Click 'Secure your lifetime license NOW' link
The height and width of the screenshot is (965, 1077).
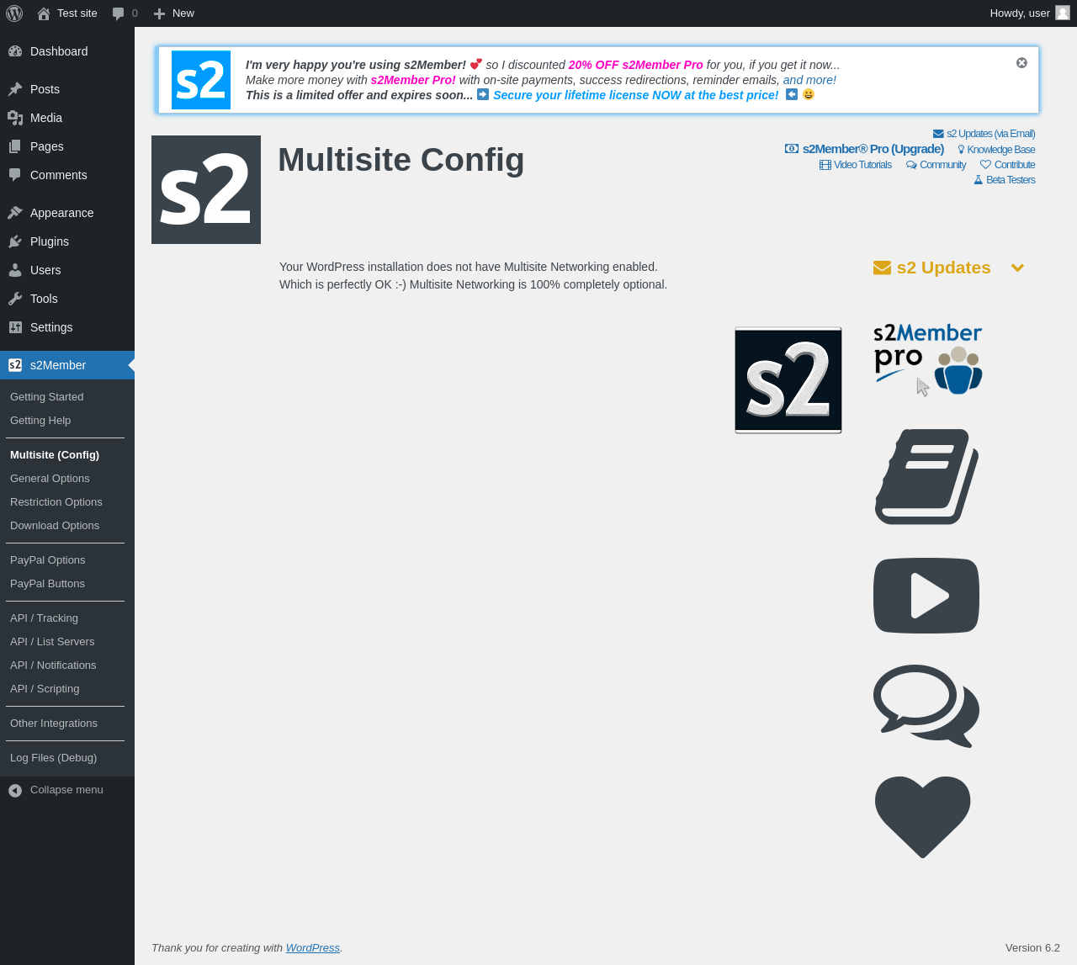click(636, 95)
